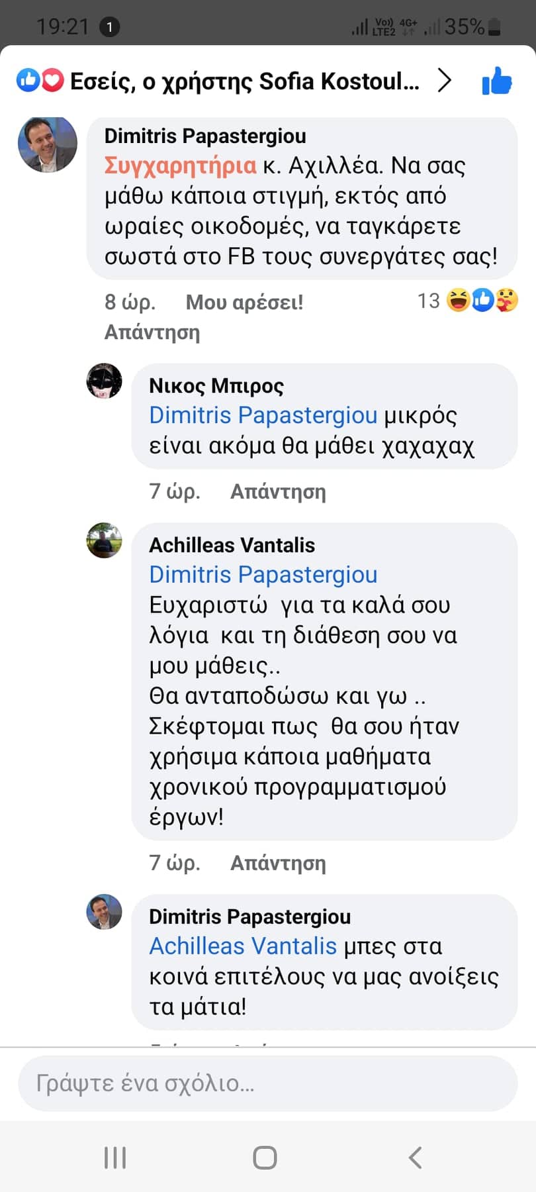Open Android recent apps button
The height and width of the screenshot is (1192, 536).
[115, 1158]
